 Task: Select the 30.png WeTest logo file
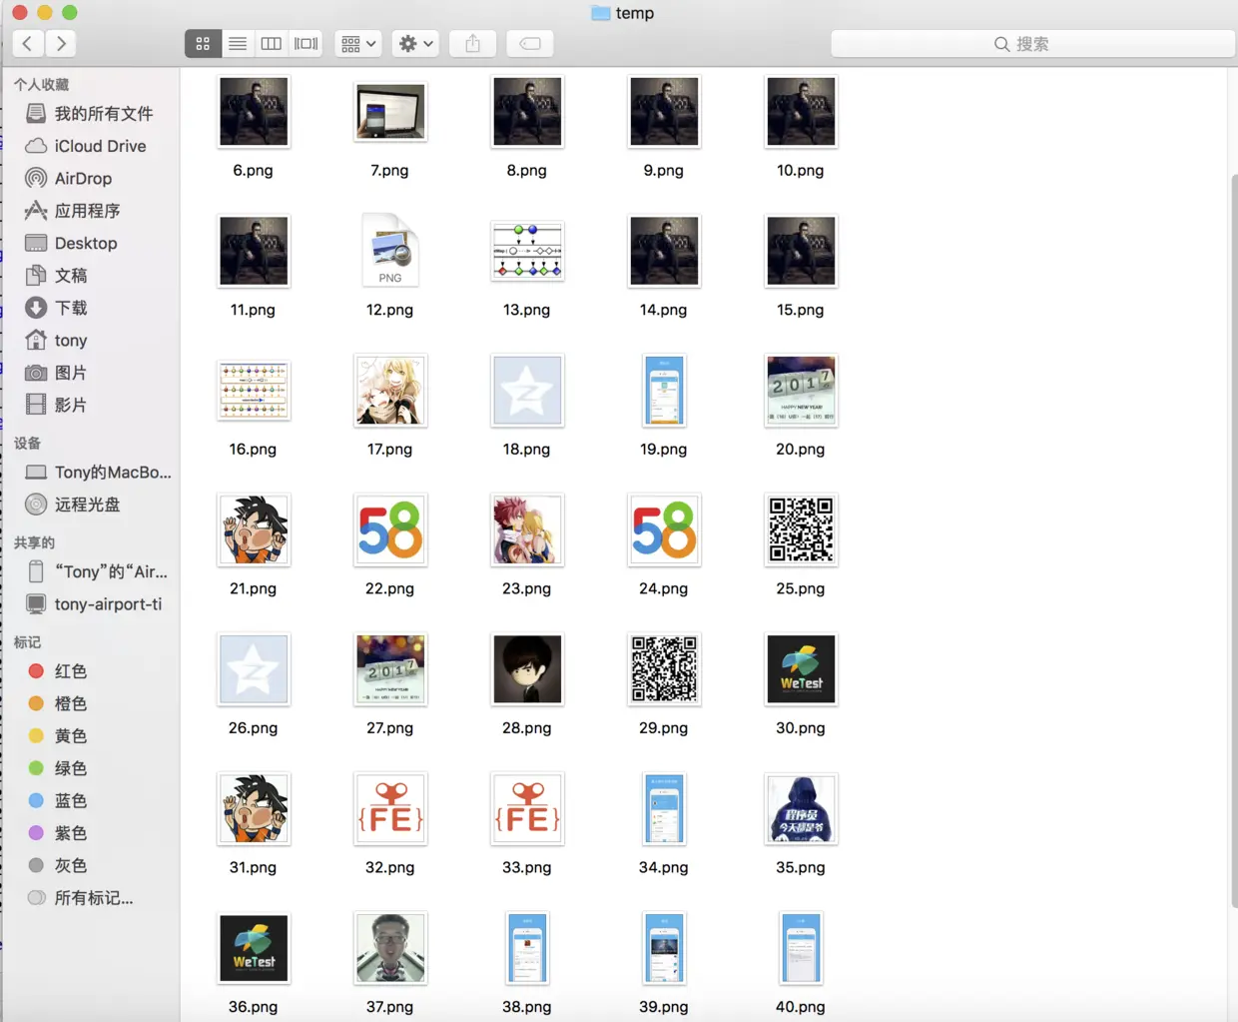(x=801, y=669)
